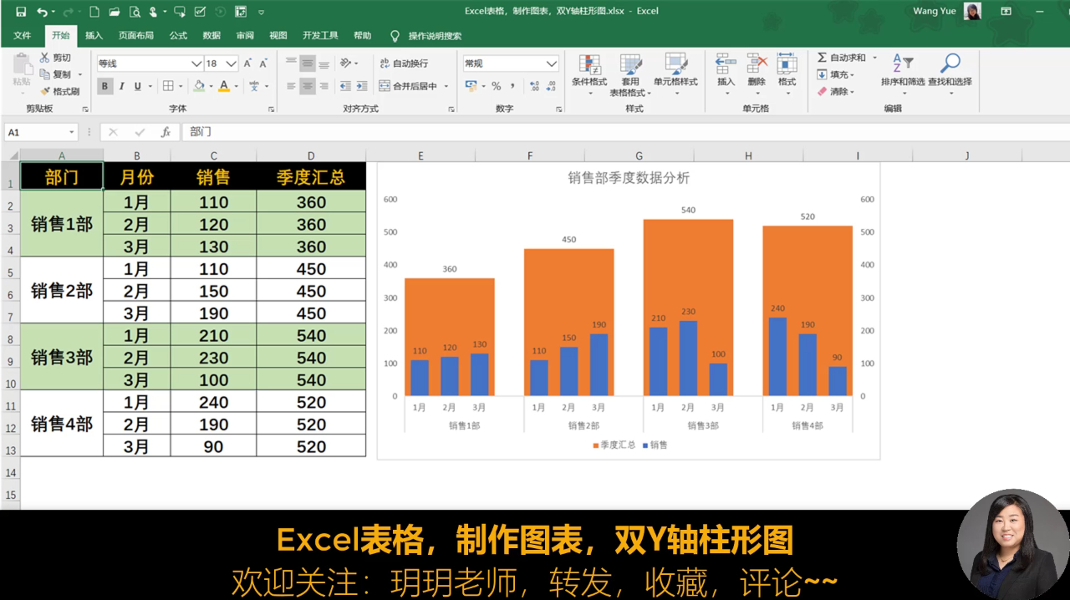Open a file via the folder icon
The height and width of the screenshot is (600, 1070).
[115, 12]
